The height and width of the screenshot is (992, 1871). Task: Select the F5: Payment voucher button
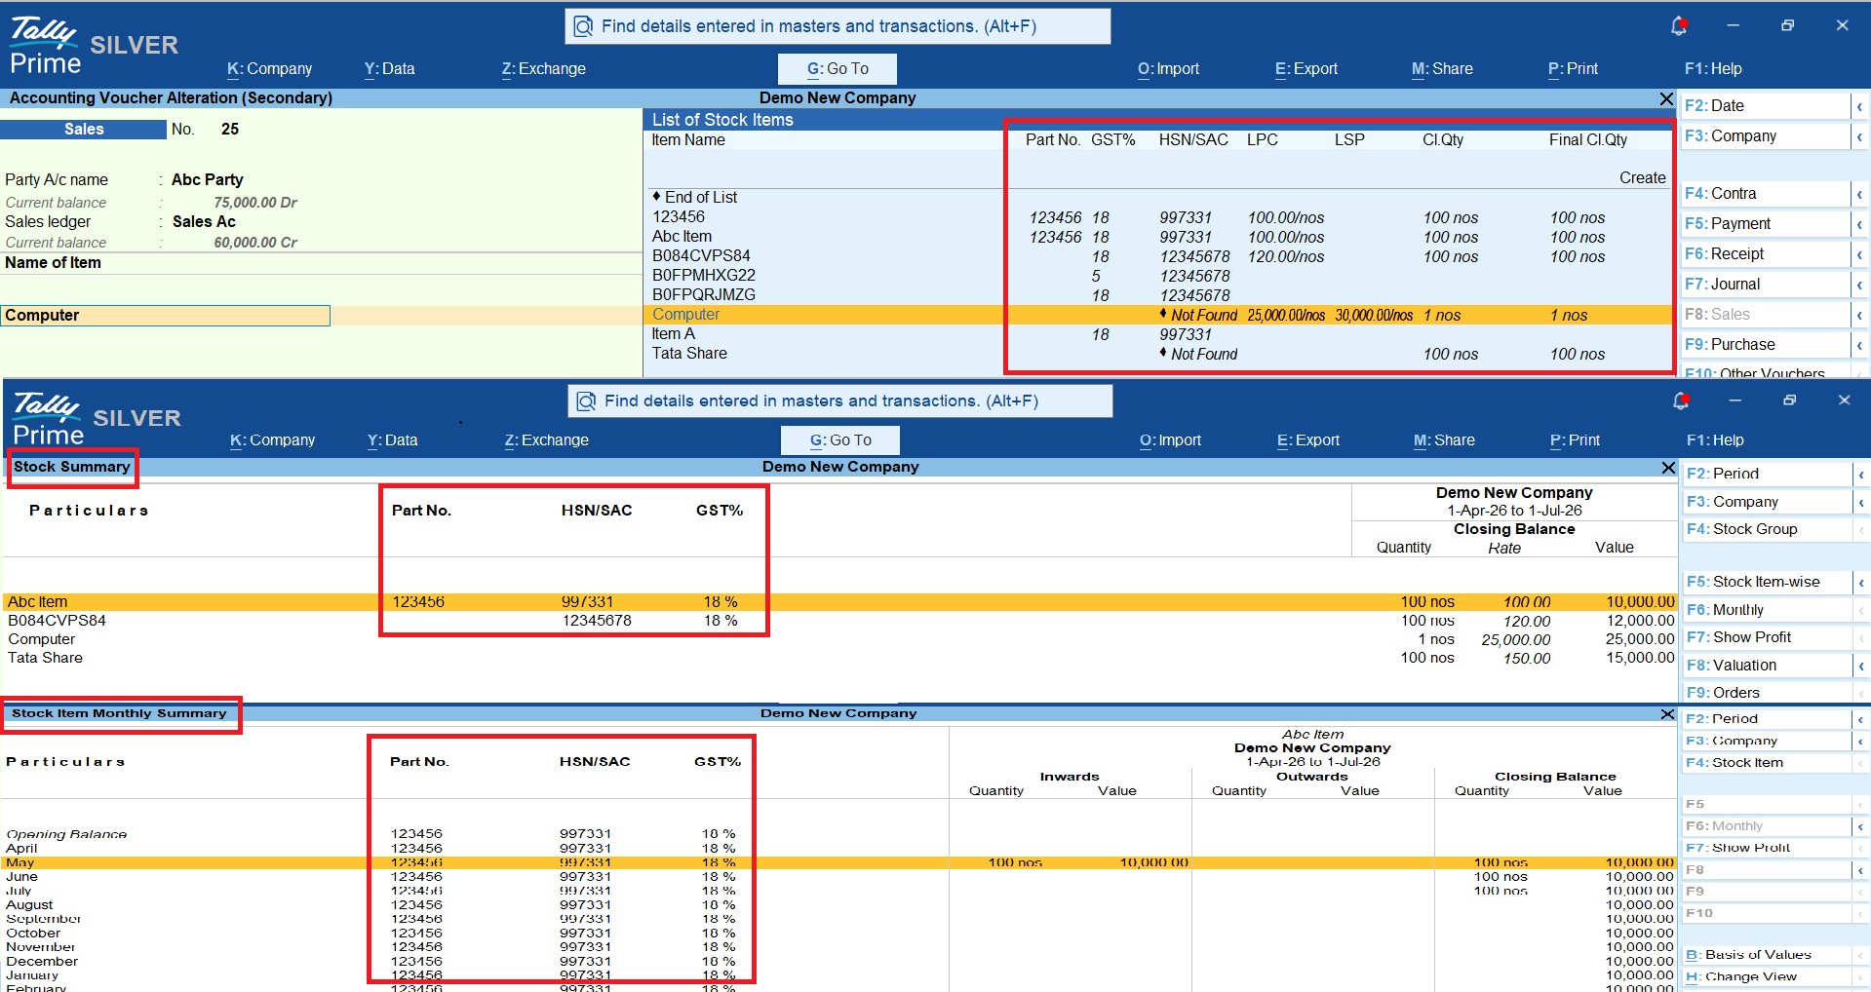[x=1766, y=224]
